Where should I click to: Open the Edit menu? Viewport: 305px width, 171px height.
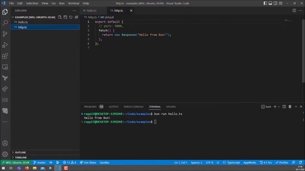click(20, 3)
